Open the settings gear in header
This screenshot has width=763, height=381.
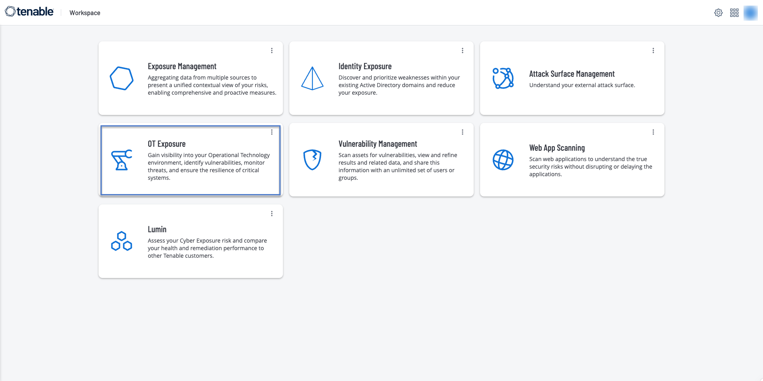point(718,13)
